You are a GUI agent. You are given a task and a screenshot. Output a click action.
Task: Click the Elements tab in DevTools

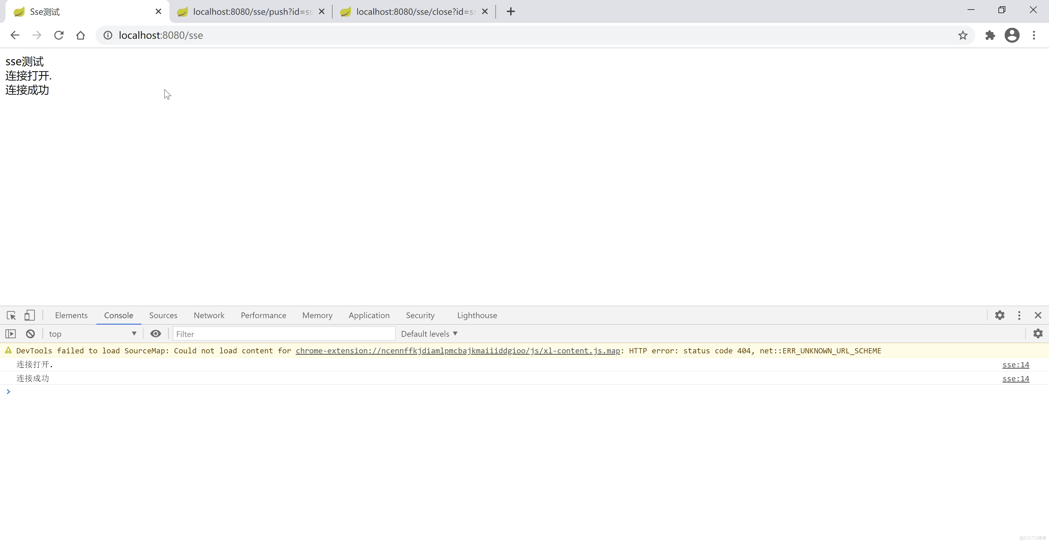[x=71, y=315]
